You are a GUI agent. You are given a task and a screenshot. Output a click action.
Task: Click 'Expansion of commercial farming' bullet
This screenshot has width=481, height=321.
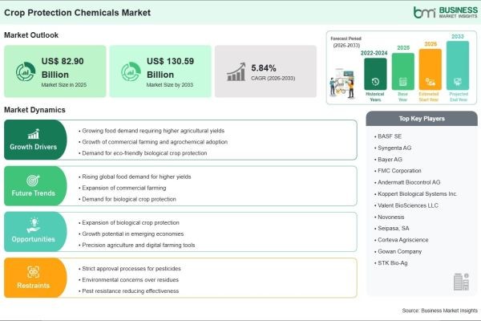[x=123, y=188]
